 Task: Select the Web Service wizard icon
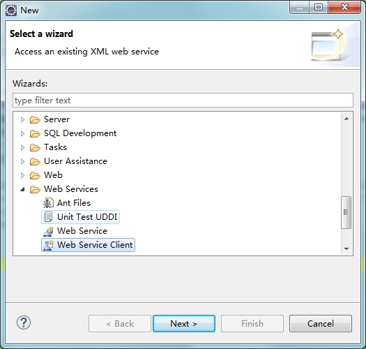pos(48,231)
